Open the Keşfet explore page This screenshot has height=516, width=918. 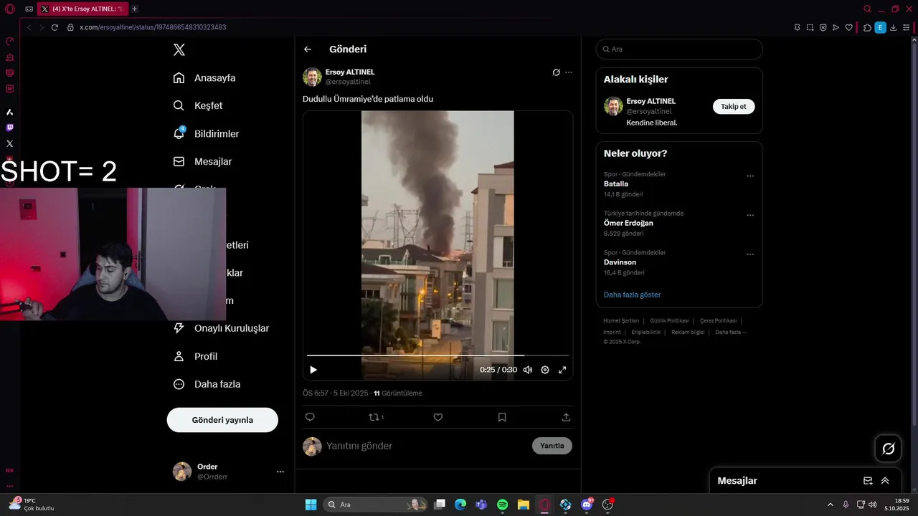point(198,105)
